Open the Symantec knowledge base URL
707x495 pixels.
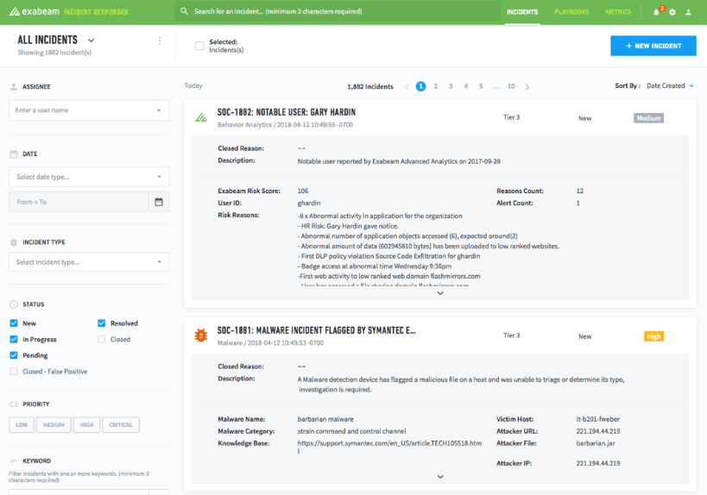pyautogui.click(x=389, y=447)
